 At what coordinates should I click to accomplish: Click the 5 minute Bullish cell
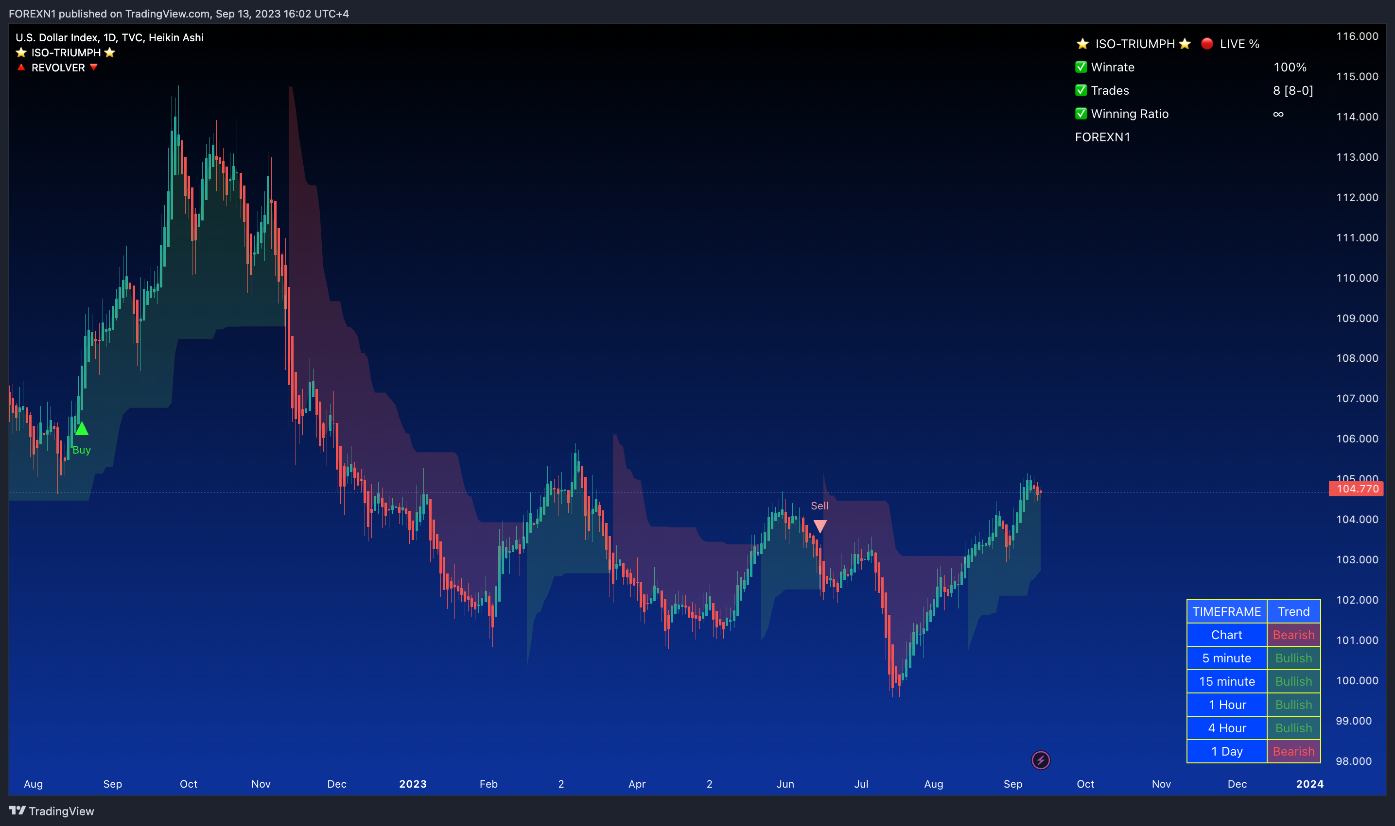[x=1293, y=658]
